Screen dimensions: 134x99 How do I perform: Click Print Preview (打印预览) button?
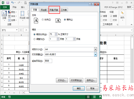[76, 80]
